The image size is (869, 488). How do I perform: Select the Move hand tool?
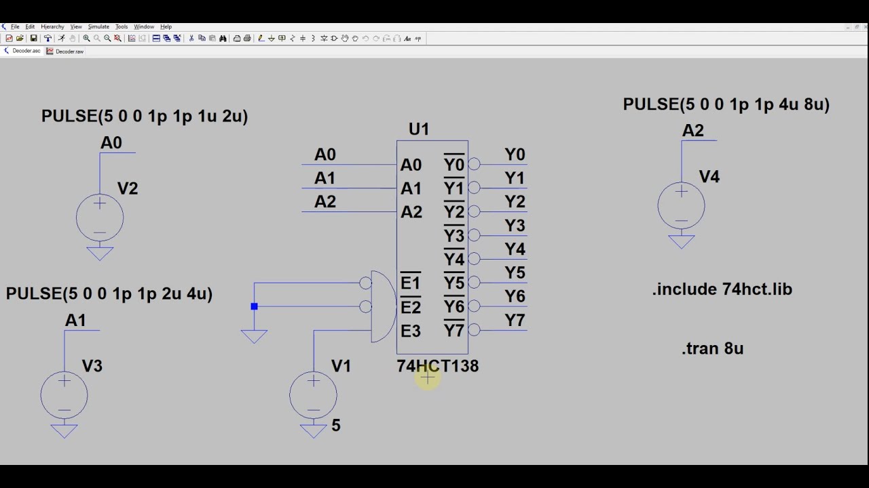pos(345,39)
